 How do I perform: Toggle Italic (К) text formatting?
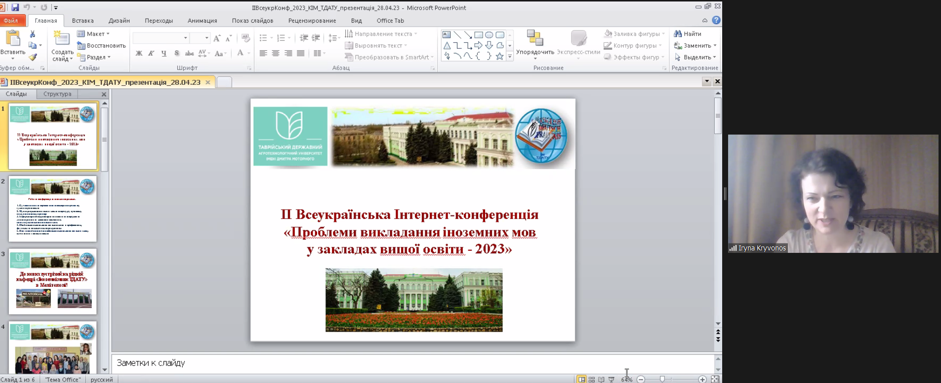(151, 53)
